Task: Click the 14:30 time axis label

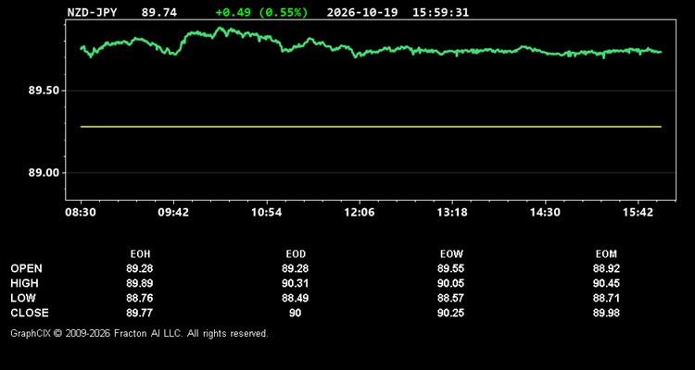Action: tap(545, 213)
